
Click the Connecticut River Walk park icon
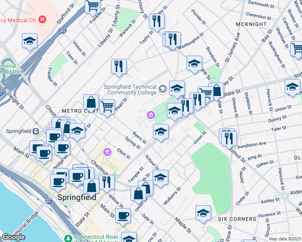68,238
